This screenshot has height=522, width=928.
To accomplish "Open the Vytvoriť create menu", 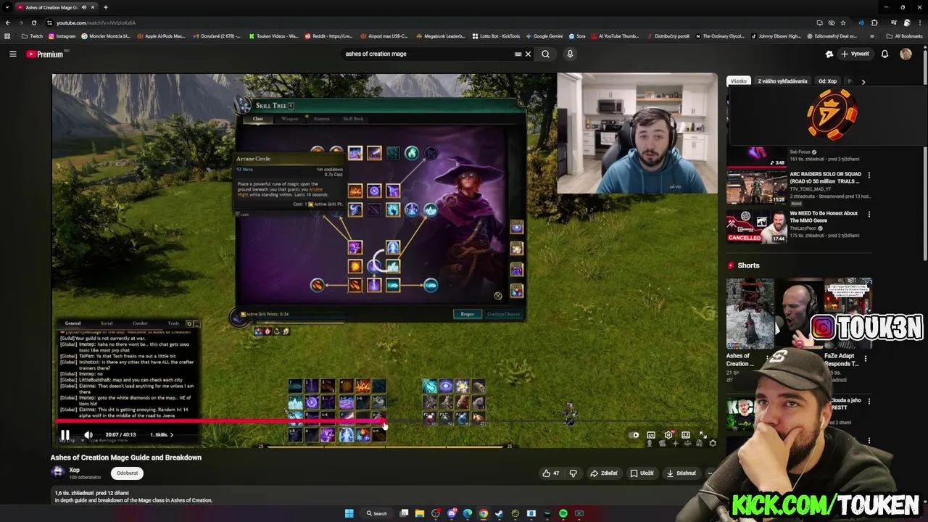I will point(855,54).
